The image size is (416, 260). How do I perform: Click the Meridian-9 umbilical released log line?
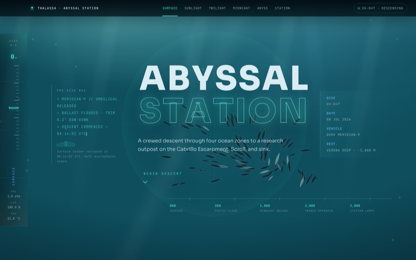(x=87, y=102)
